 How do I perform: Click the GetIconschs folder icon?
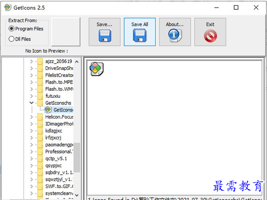pyautogui.click(x=40, y=103)
